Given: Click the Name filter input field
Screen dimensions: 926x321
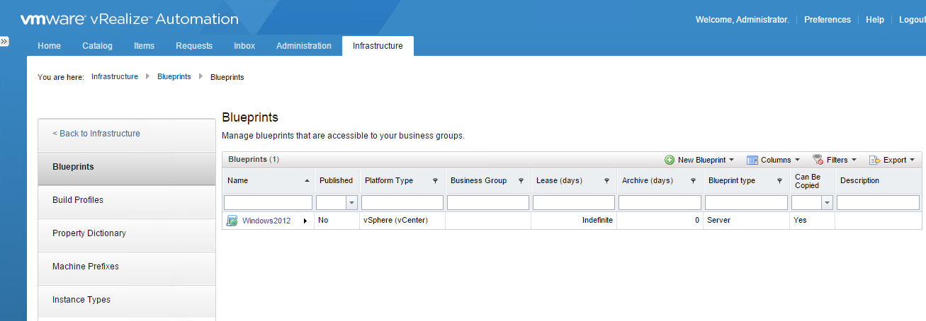Looking at the screenshot, I should coord(268,203).
